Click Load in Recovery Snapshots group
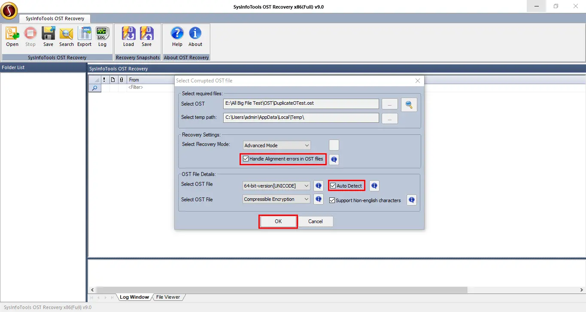This screenshot has width=586, height=312. point(128,37)
